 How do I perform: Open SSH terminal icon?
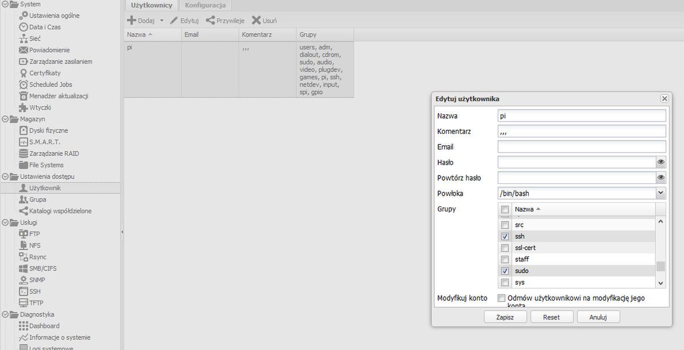pyautogui.click(x=23, y=291)
